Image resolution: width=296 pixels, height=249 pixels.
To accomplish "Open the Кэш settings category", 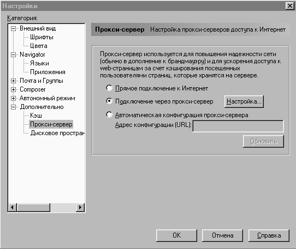I will coord(36,116).
